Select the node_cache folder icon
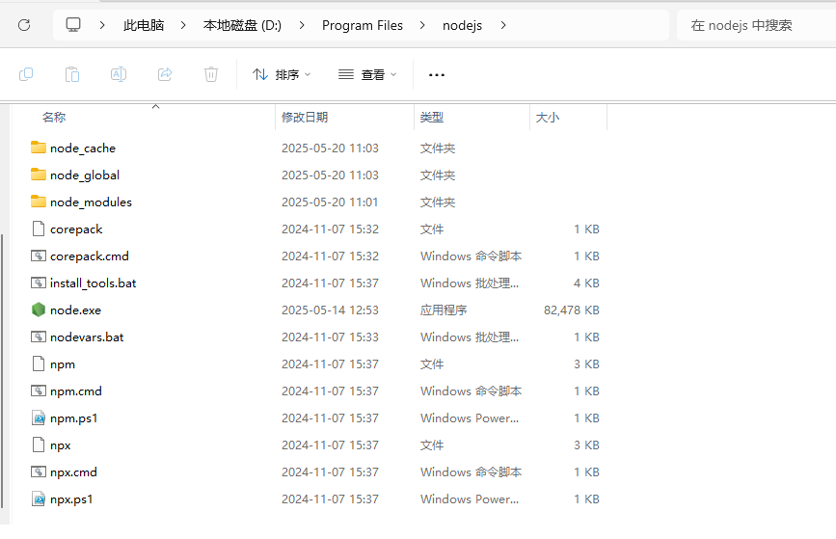 coord(39,148)
